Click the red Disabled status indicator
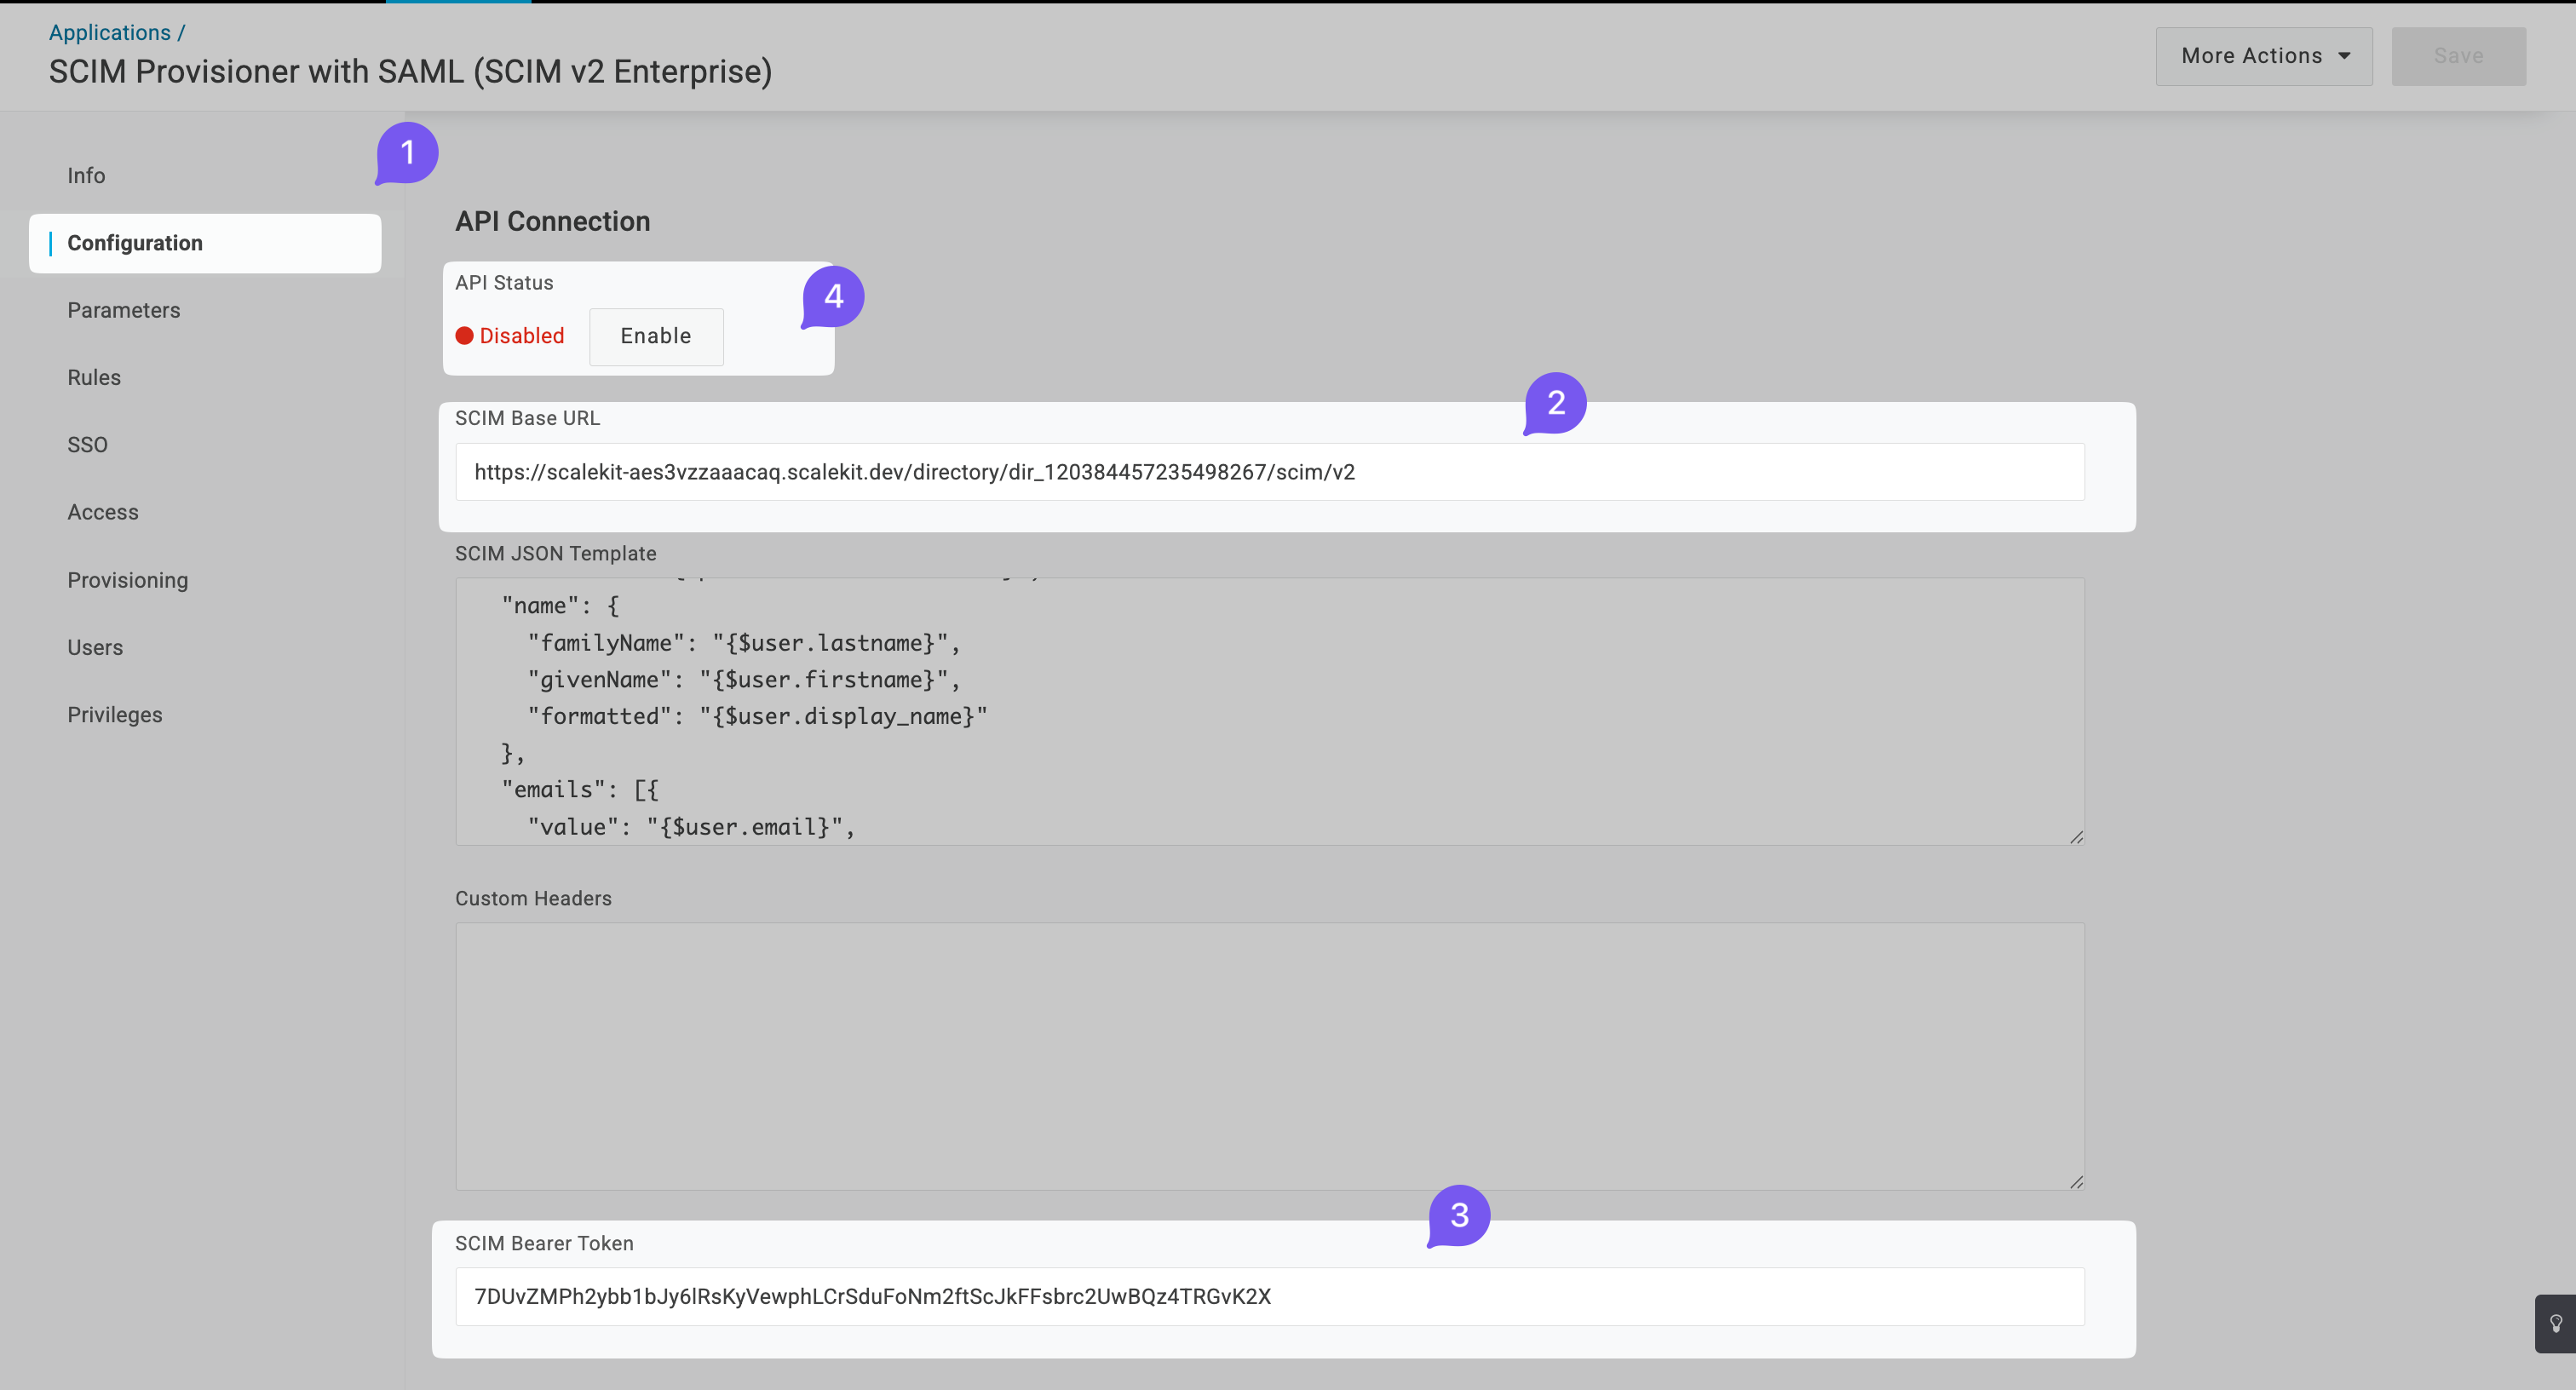This screenshot has width=2576, height=1390. 510,336
